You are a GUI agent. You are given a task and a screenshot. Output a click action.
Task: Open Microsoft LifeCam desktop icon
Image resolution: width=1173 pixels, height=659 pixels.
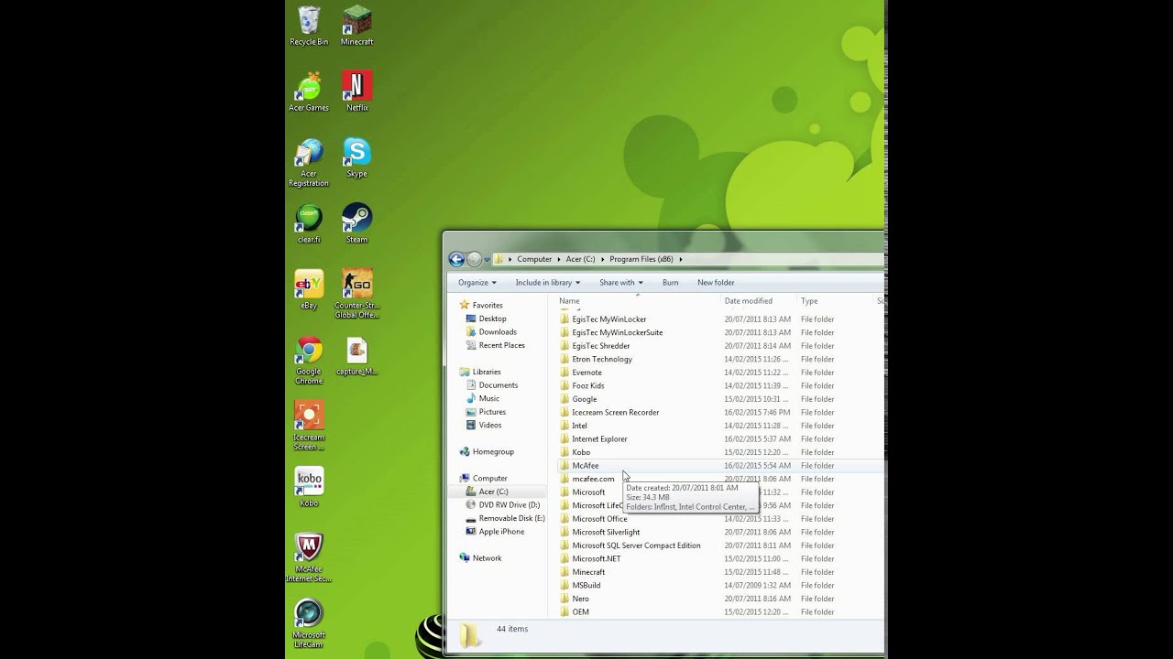pyautogui.click(x=309, y=624)
